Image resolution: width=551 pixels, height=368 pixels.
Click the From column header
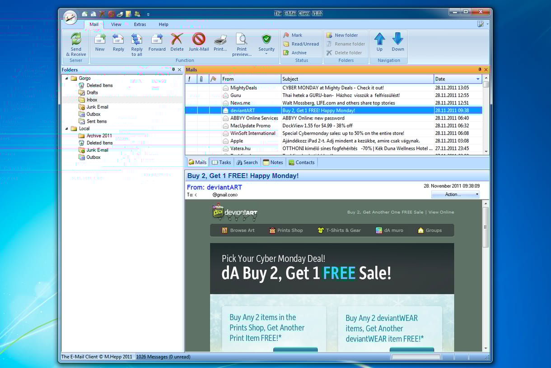tap(251, 79)
